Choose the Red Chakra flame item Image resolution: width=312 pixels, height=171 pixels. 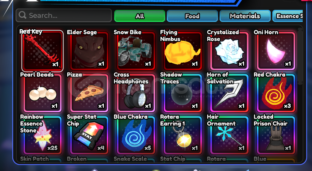[276, 93]
